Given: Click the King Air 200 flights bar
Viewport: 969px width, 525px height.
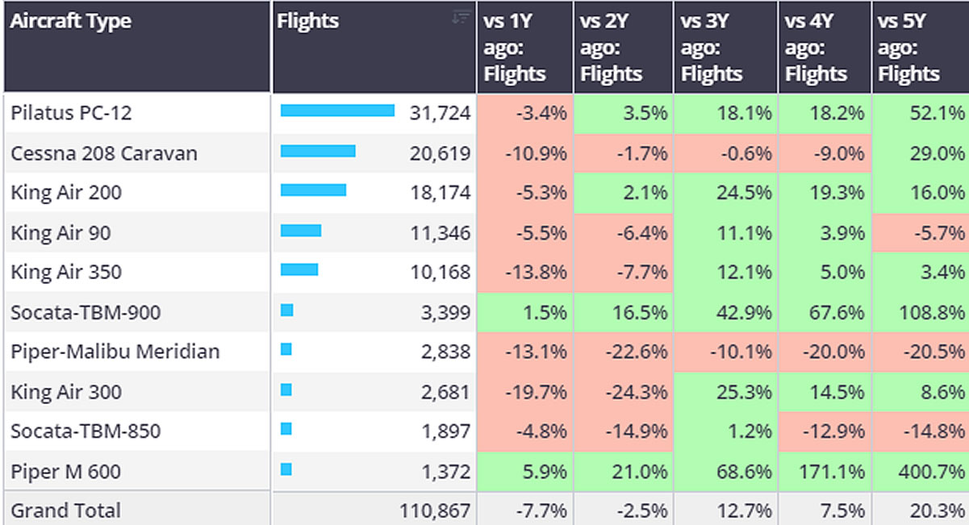Looking at the screenshot, I should click(x=313, y=190).
